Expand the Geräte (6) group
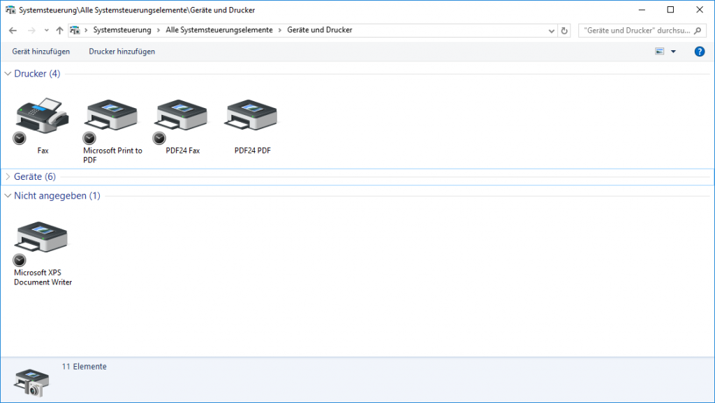The image size is (715, 403). click(x=8, y=176)
